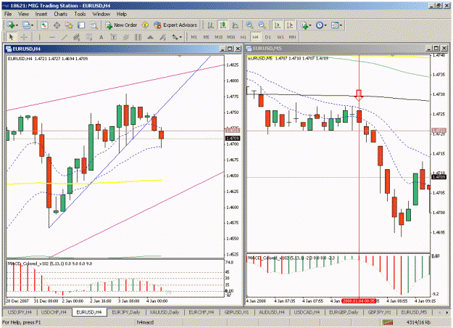Screen dimensions: 453x328
Task: Show the Navigator panel
Action: (x=69, y=25)
